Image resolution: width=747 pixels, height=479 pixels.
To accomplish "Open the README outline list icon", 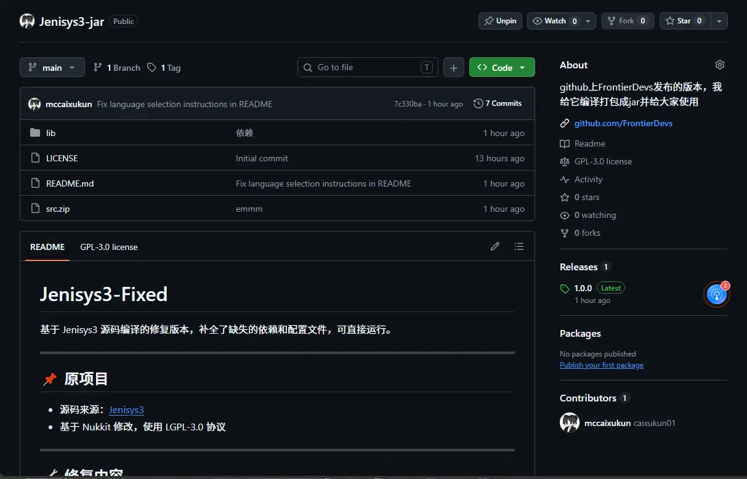I will click(x=519, y=246).
